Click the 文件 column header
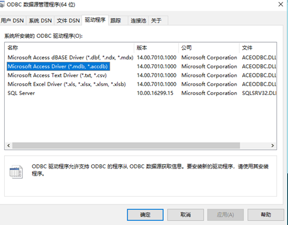This screenshot has height=225, width=288. click(258, 48)
